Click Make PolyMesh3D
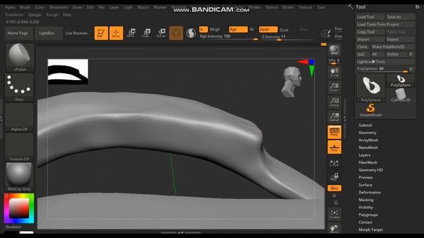 point(392,47)
